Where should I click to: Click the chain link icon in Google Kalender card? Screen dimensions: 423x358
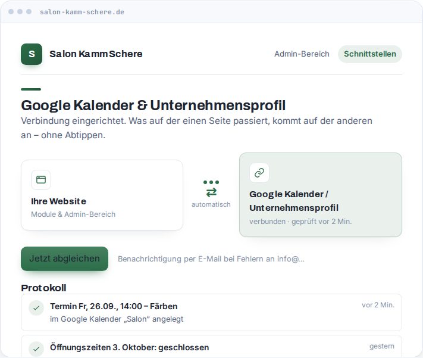tap(259, 173)
